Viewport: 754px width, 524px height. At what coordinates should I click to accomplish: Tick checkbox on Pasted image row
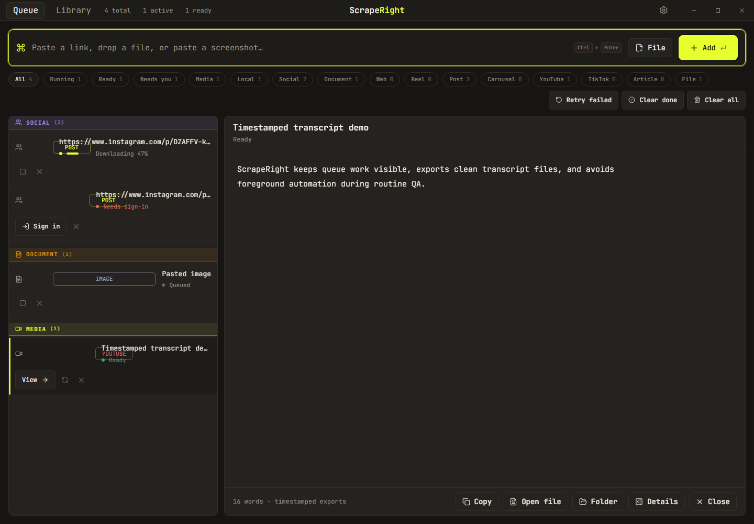tap(23, 303)
